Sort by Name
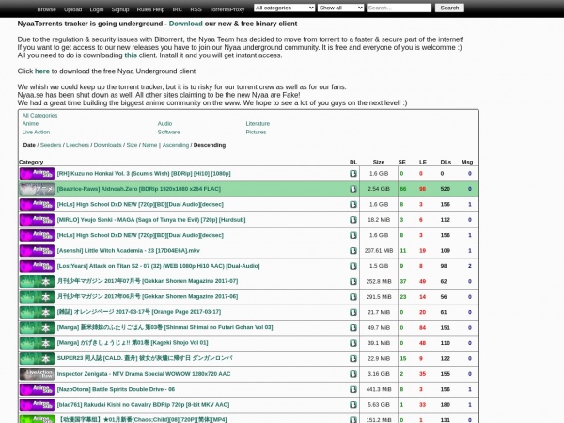This screenshot has height=423, width=564. coord(149,145)
